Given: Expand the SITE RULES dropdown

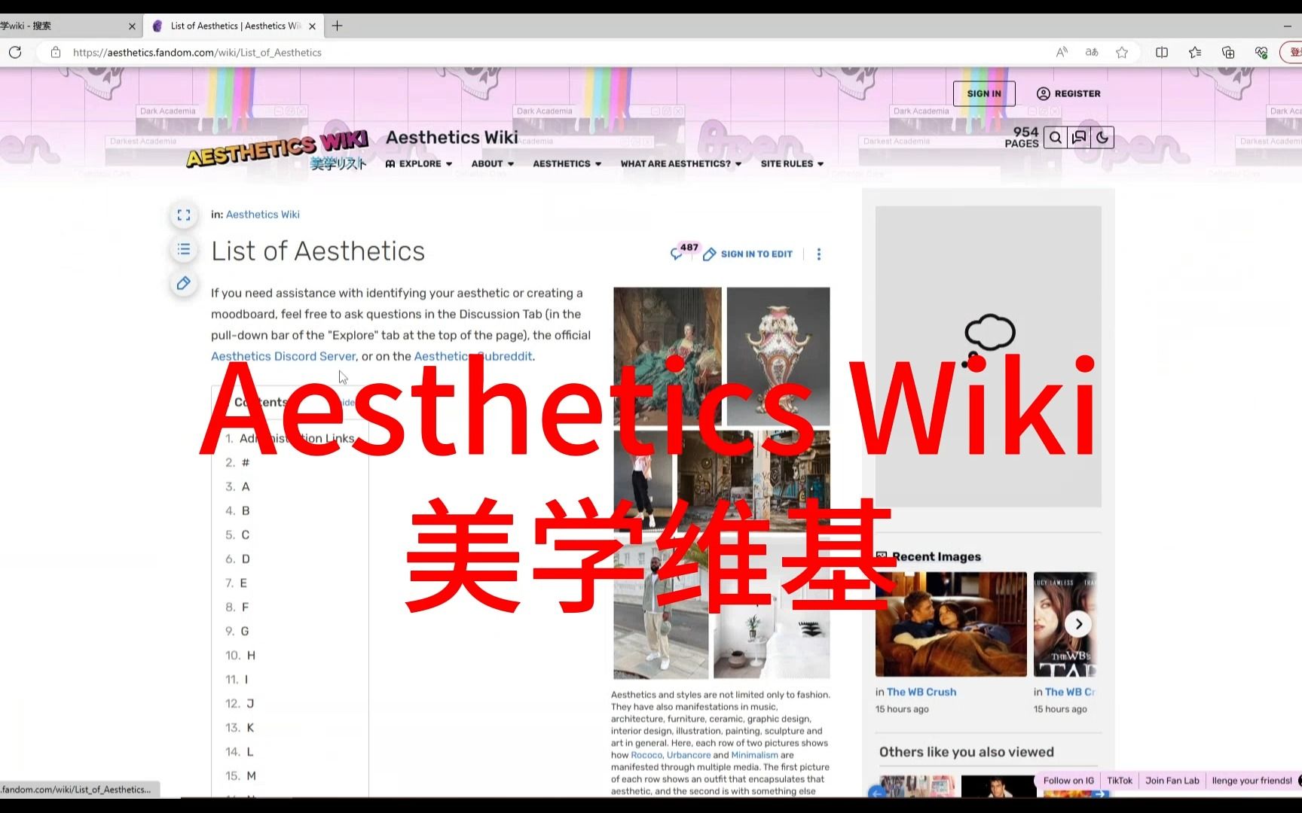Looking at the screenshot, I should 792,163.
